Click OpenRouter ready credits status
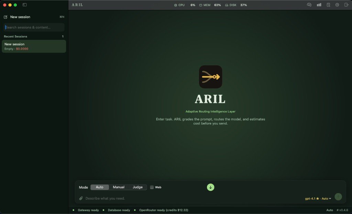This screenshot has height=214, width=352. coord(164,210)
